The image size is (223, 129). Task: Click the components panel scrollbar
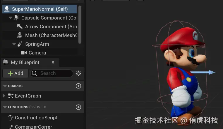coord(80,24)
